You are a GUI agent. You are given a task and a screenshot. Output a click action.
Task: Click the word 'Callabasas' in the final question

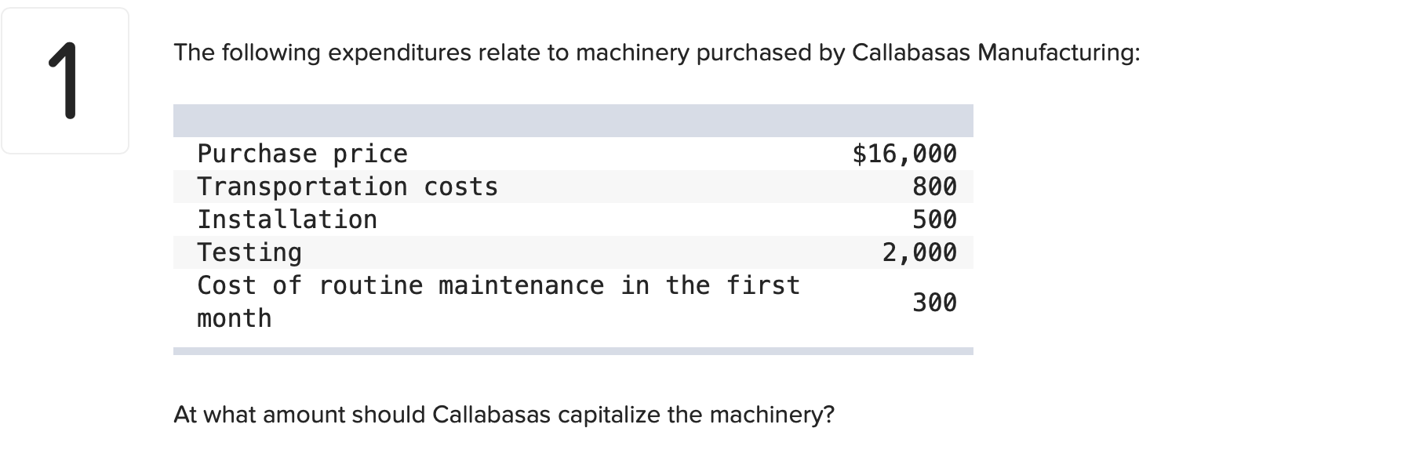(491, 414)
